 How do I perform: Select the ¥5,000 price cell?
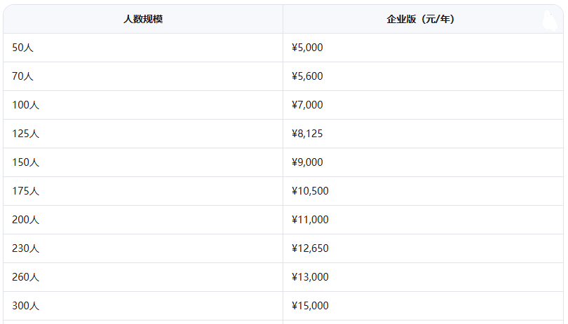[307, 48]
